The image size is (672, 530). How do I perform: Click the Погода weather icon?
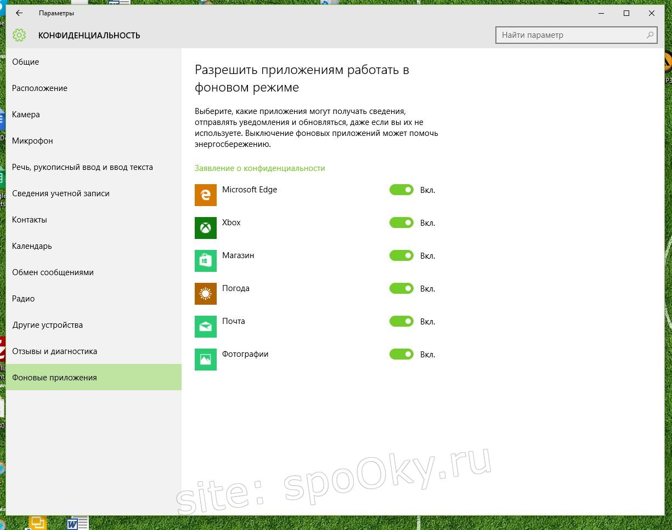point(206,294)
